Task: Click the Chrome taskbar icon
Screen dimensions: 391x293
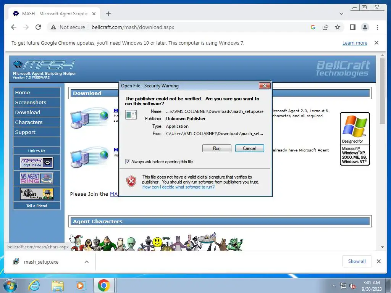Action: 104,285
